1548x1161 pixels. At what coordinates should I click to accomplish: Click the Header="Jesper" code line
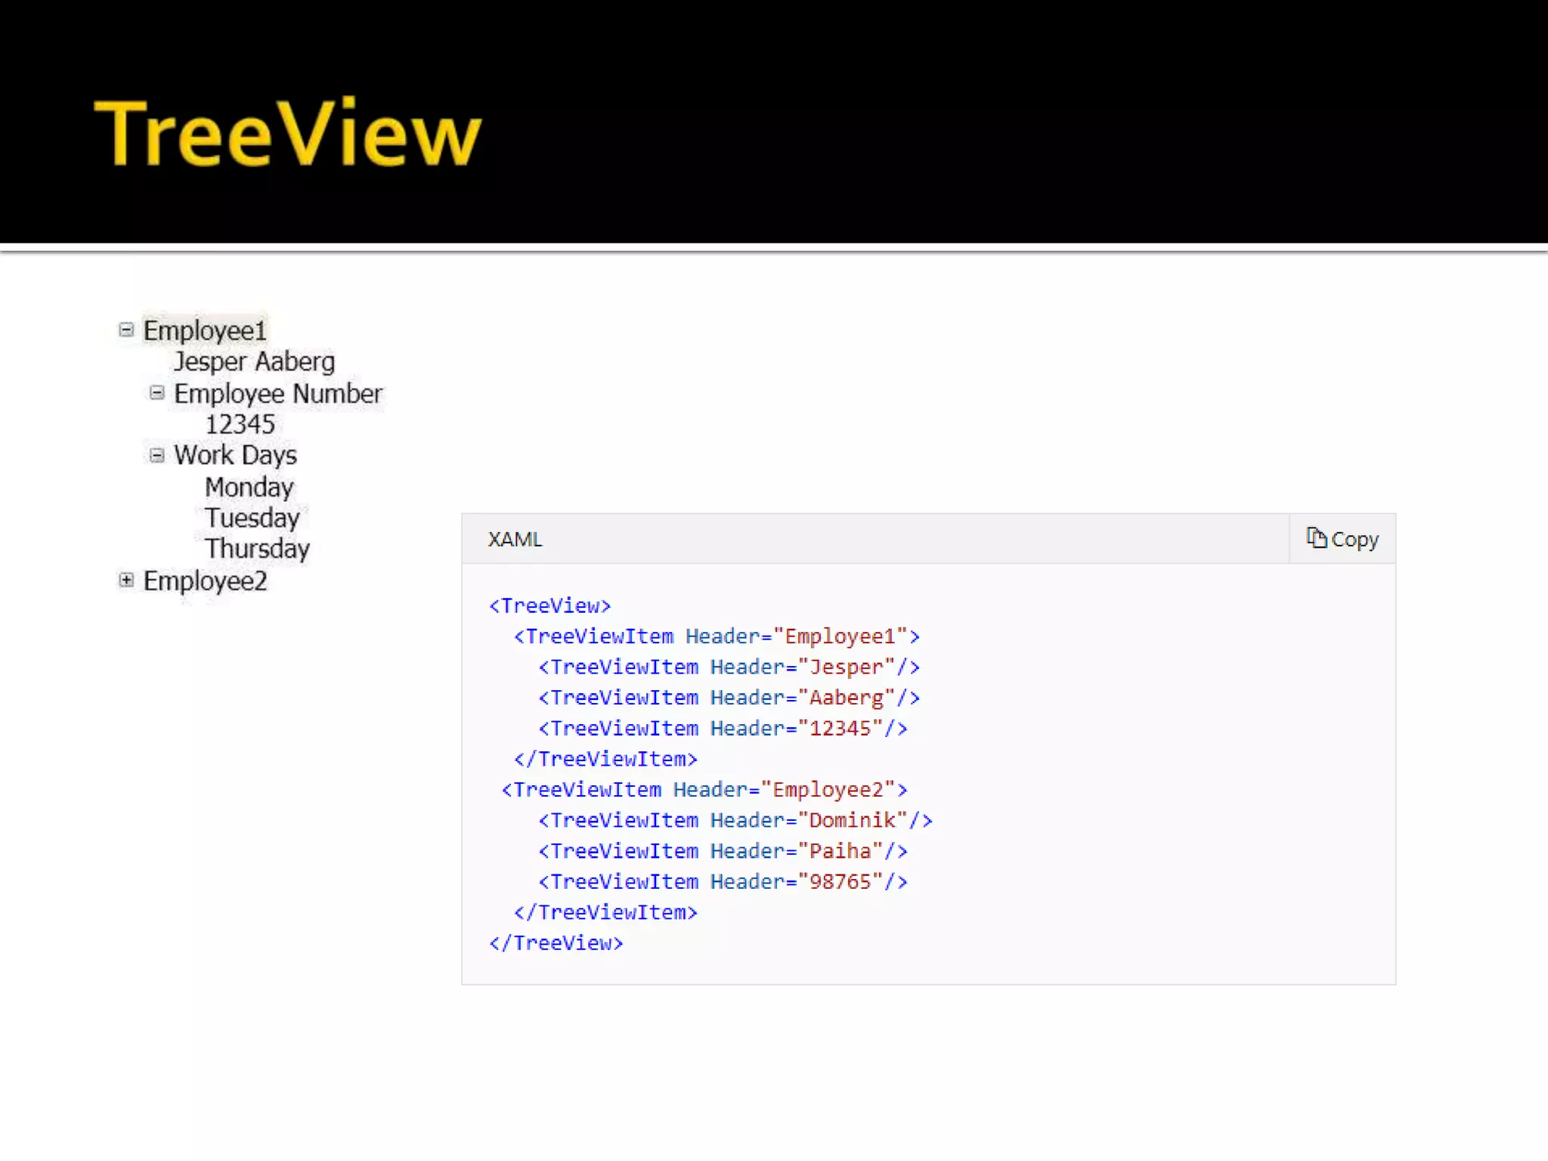click(729, 667)
